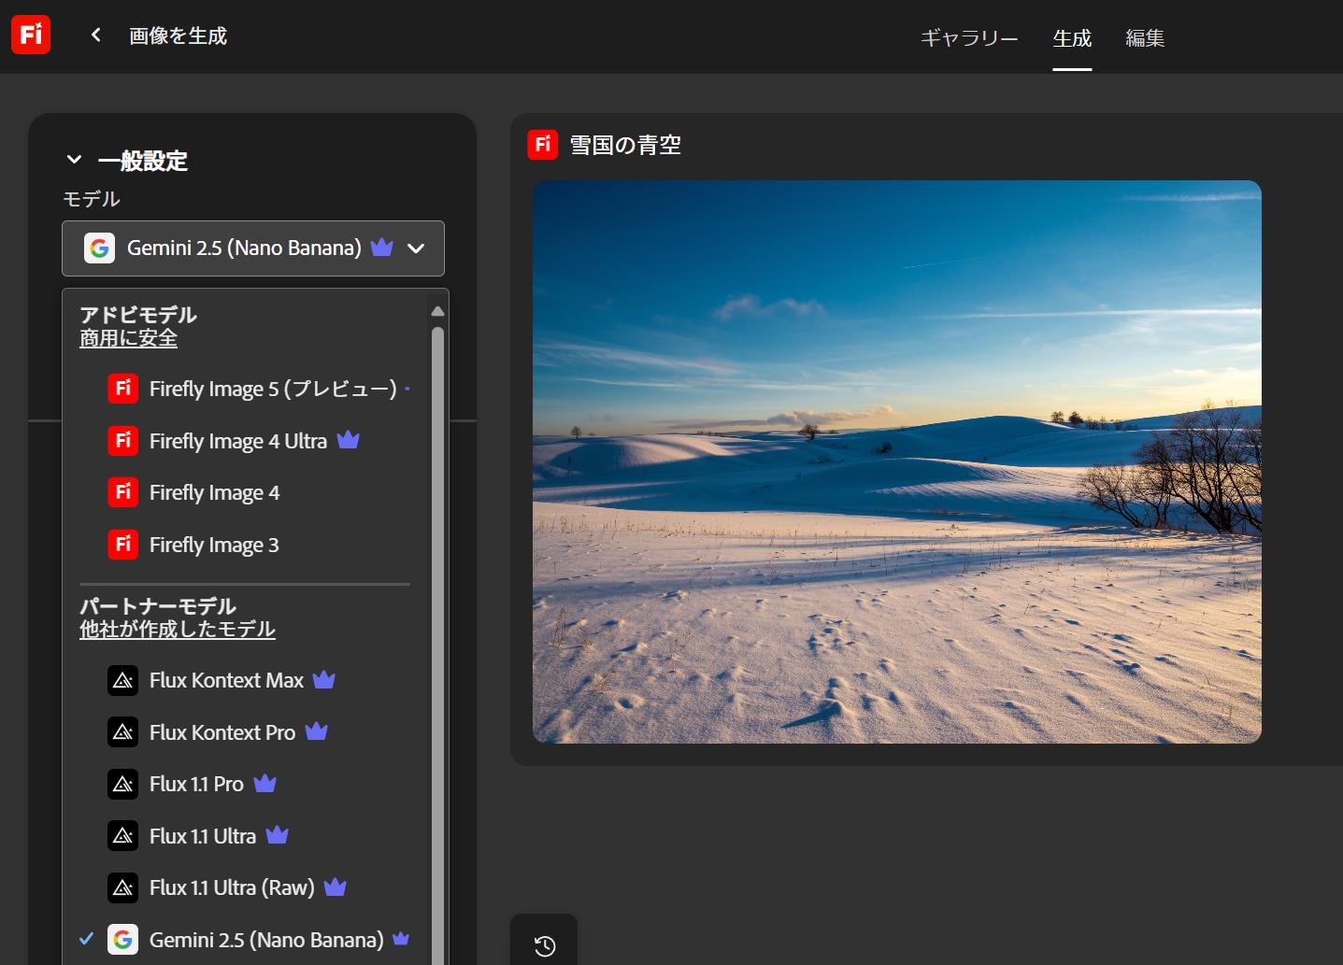Open the generated snowy landscape image
Viewport: 1343px width, 965px height.
(x=896, y=461)
